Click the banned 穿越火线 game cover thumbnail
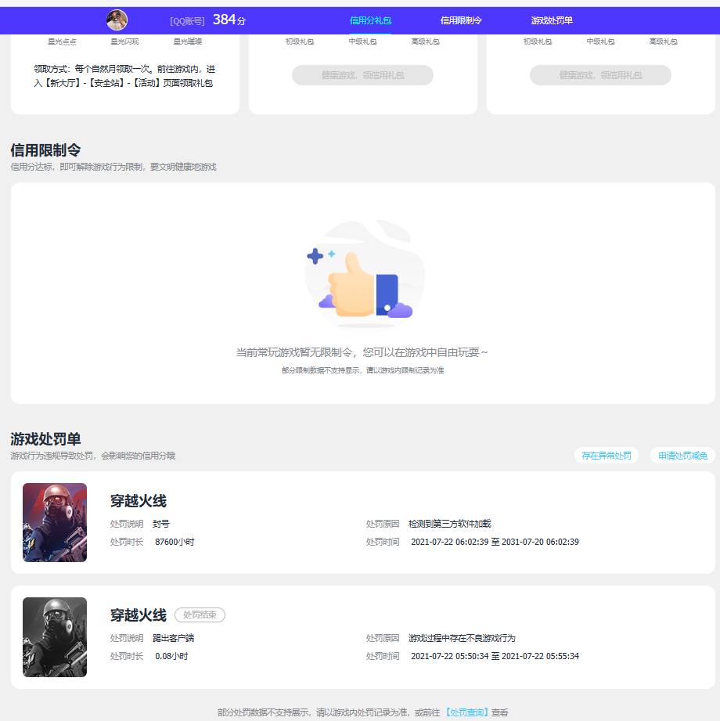Viewport: 720px width, 721px height. click(55, 521)
